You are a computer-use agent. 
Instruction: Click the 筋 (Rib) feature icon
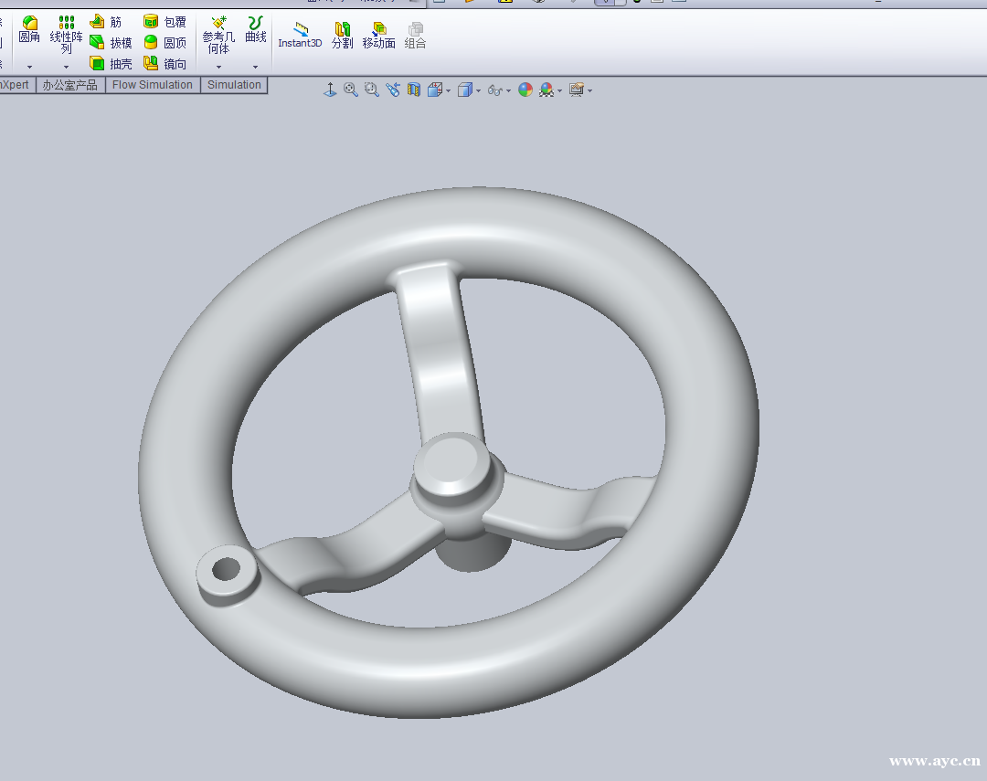pos(97,22)
